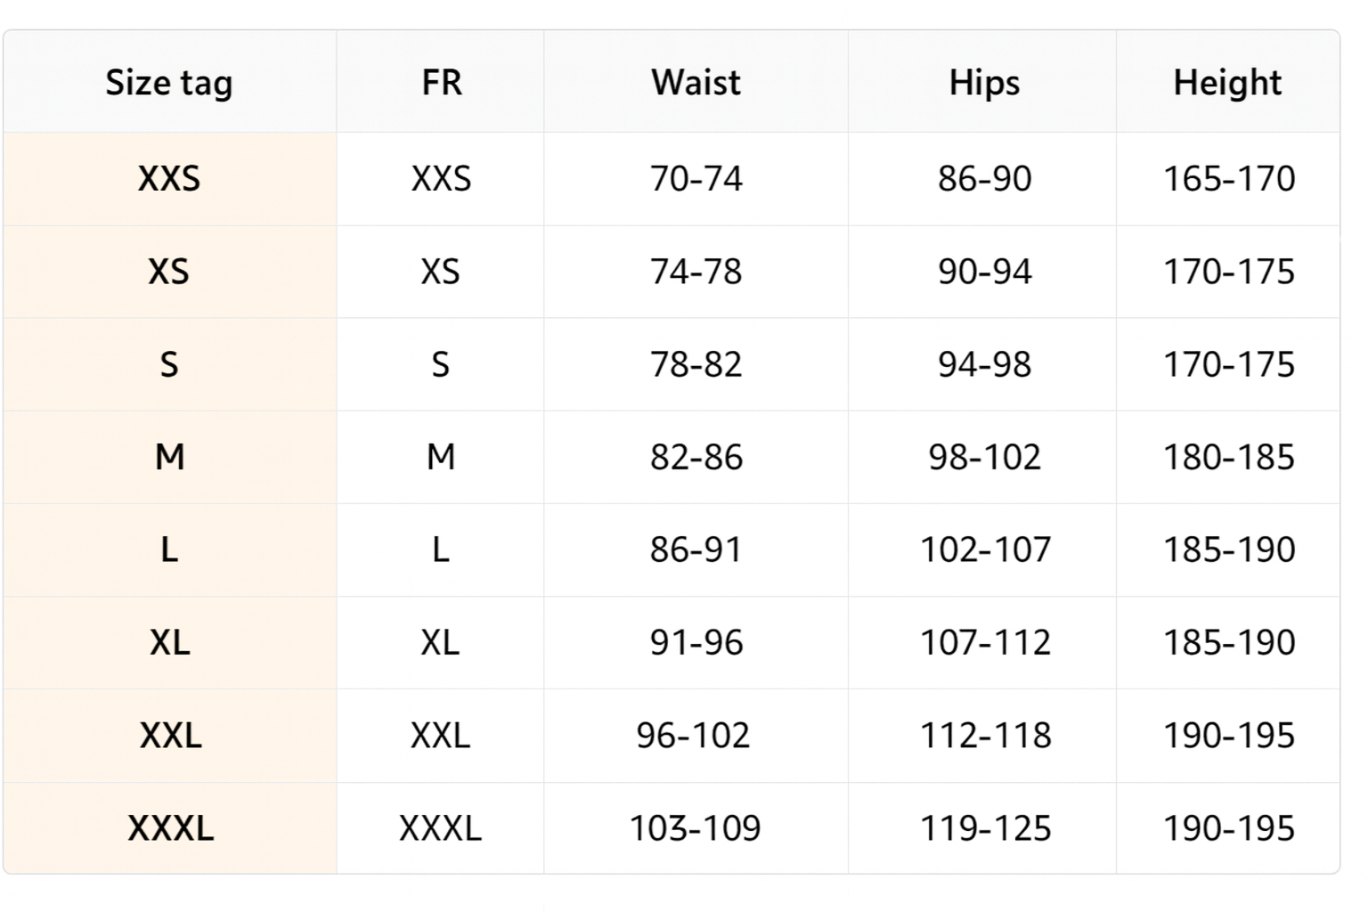Image resolution: width=1368 pixels, height=912 pixels.
Task: Click the XXS size tag cell
Action: pyautogui.click(x=169, y=179)
